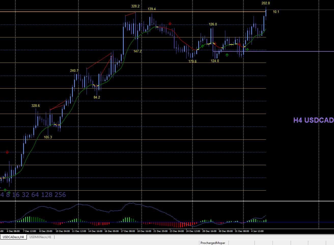Click the 240.7 swing high label
The width and height of the screenshot is (334, 245).
pyautogui.click(x=74, y=70)
